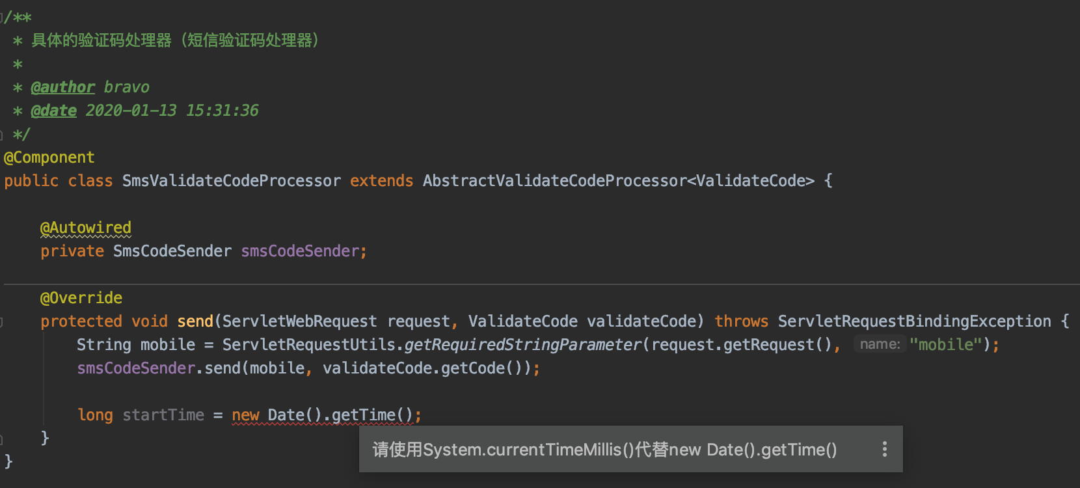Click the inspection tooltip message about System.currentTimeMillis()
The height and width of the screenshot is (488, 1080).
pyautogui.click(x=604, y=450)
